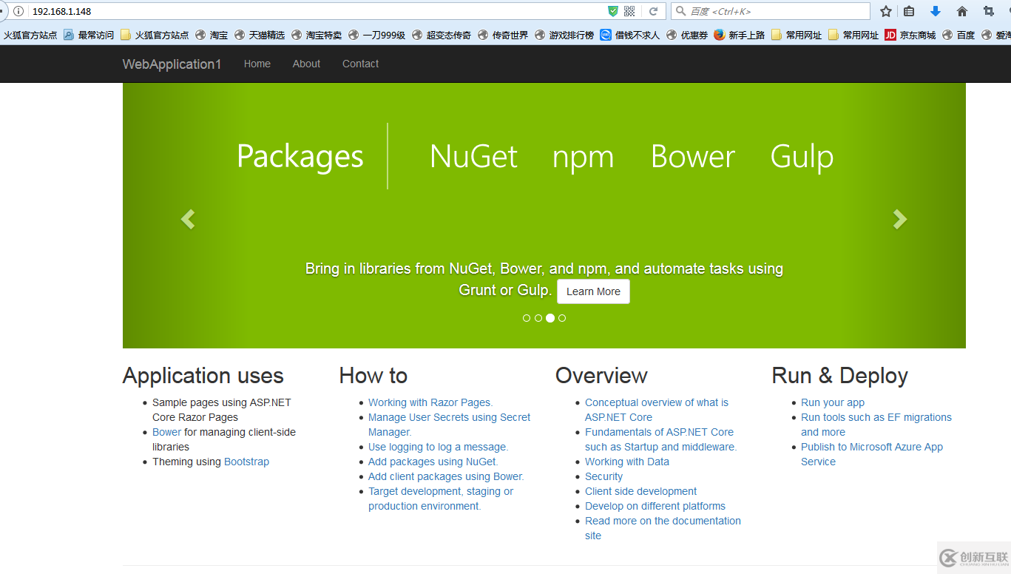This screenshot has height=574, width=1011.
Task: Open the library clipboard icon
Action: point(908,11)
